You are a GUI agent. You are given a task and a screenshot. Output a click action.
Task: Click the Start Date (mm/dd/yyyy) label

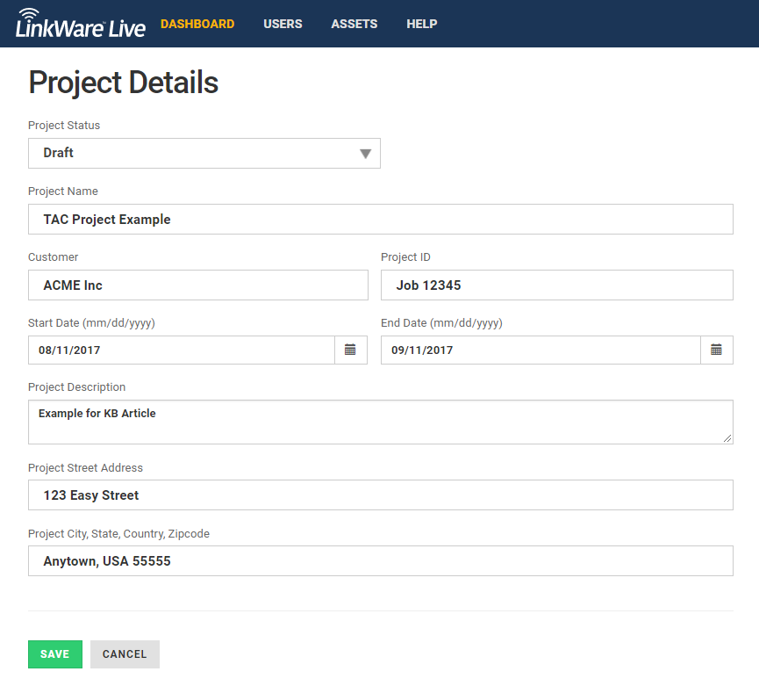click(91, 323)
